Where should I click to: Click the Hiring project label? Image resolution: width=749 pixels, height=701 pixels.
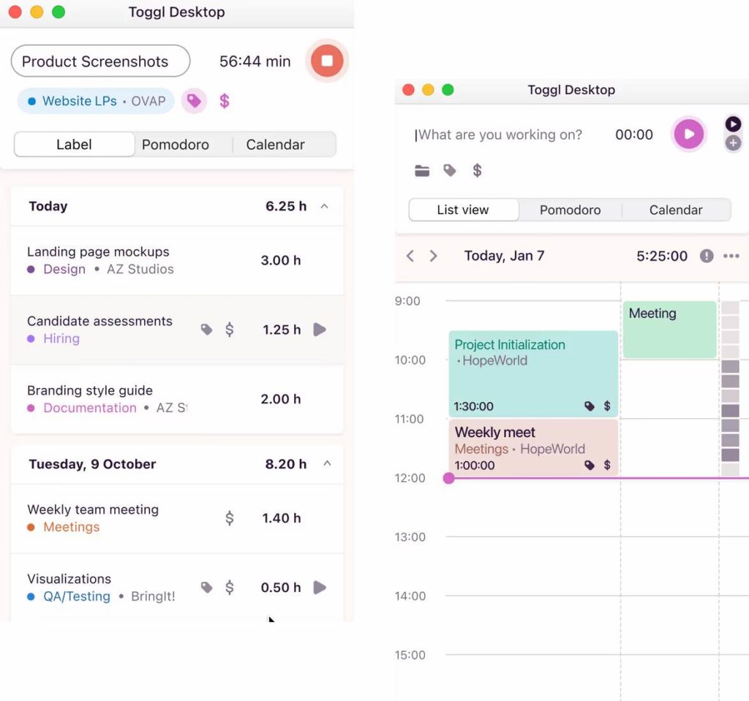pos(61,338)
